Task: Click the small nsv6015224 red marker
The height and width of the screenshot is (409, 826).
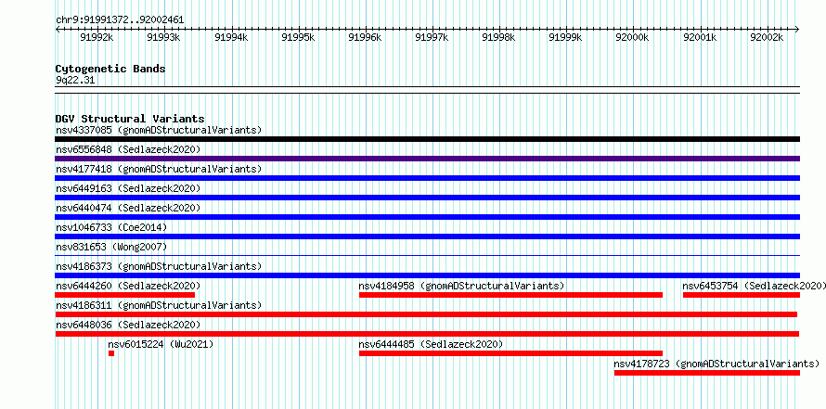Action: click(x=111, y=353)
